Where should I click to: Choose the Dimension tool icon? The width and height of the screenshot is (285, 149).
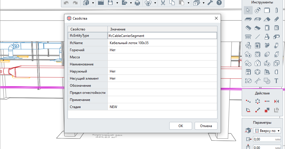(x=248, y=81)
